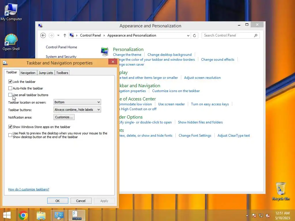Select the Open-Shell desktop shortcut
Viewport: 295px width, 221px height.
coord(11,42)
